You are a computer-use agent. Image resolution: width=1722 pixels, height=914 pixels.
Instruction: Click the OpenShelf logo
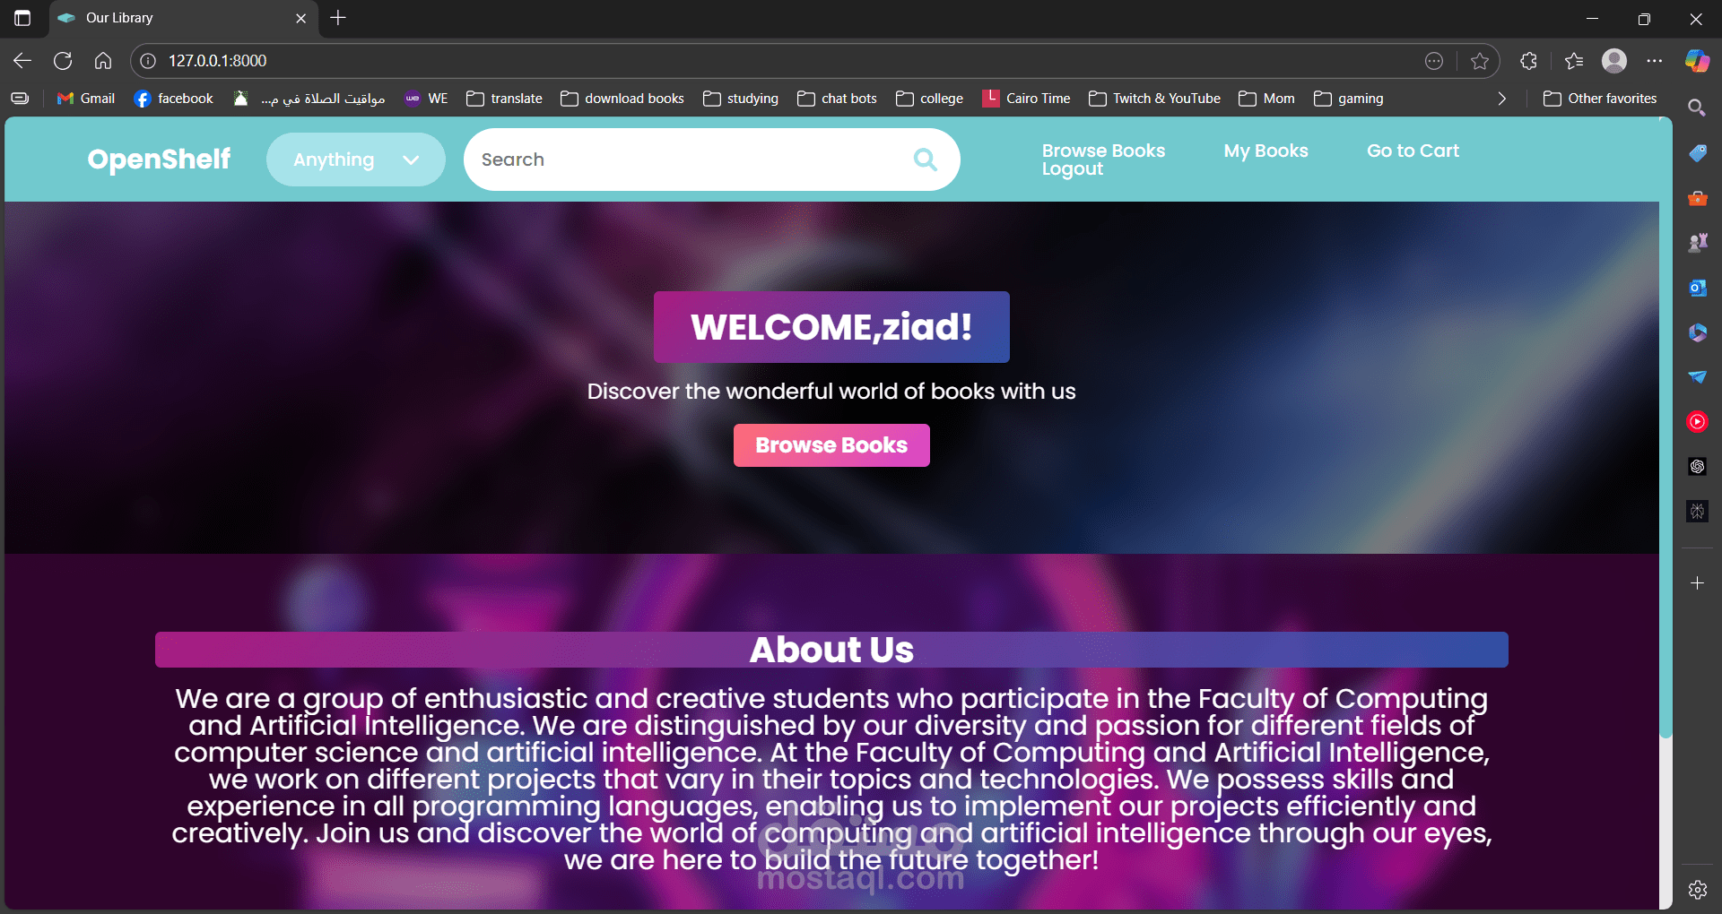159,160
